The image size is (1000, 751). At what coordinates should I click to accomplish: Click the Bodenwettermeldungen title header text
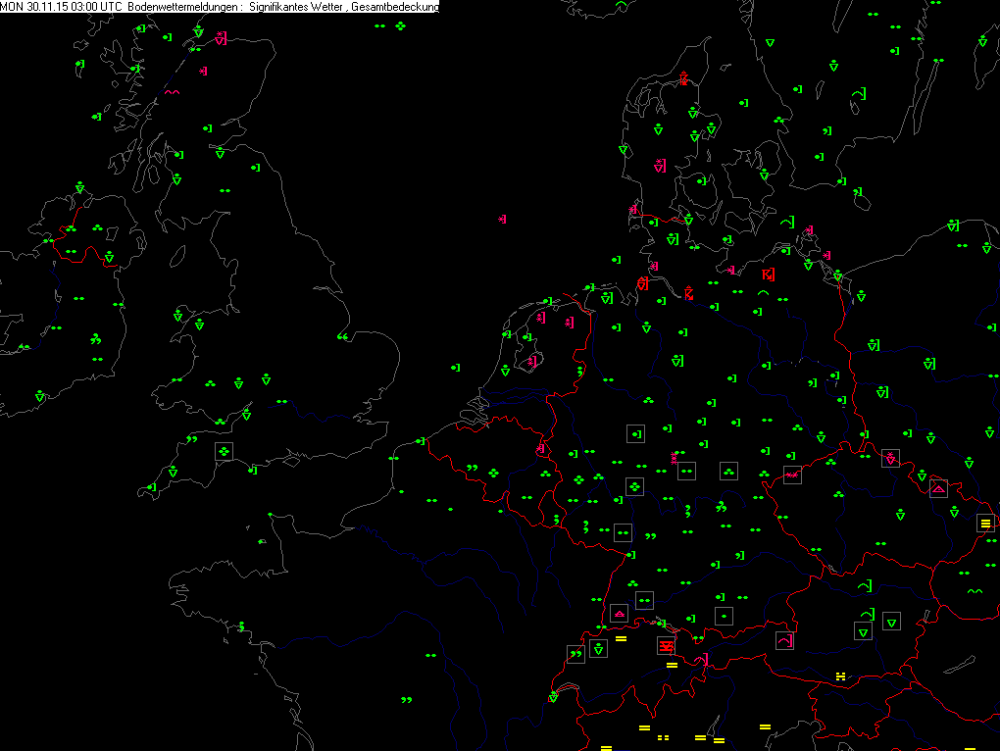(184, 7)
